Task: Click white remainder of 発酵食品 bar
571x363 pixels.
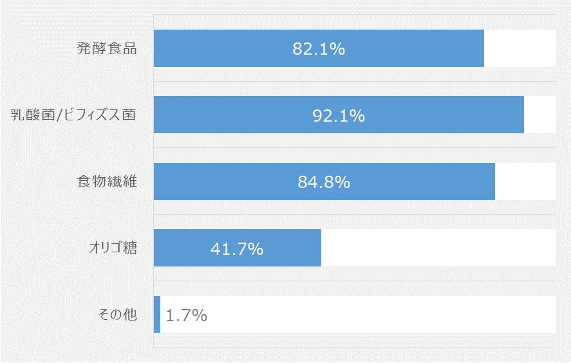Action: (x=520, y=48)
